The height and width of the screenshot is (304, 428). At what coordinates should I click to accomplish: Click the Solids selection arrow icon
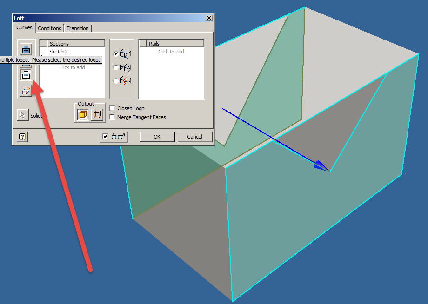tap(22, 115)
